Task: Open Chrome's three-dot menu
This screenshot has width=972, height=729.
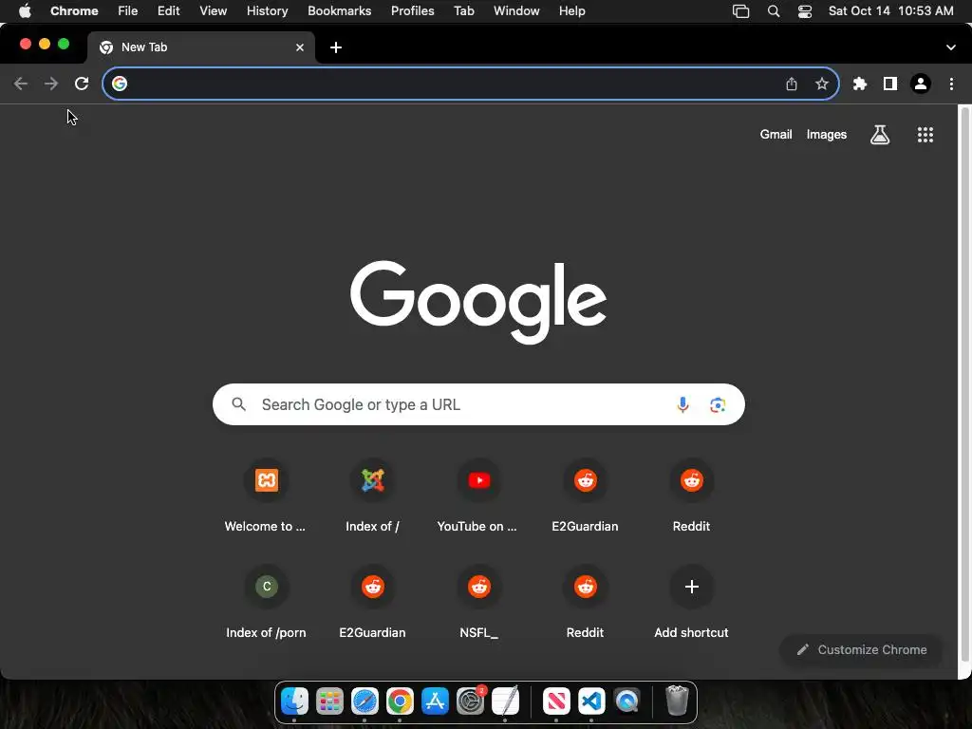Action: click(951, 84)
